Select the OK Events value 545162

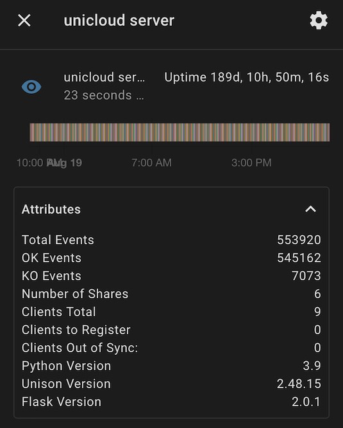coord(299,258)
